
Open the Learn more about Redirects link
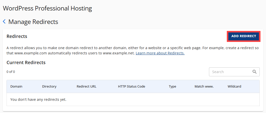(160, 53)
